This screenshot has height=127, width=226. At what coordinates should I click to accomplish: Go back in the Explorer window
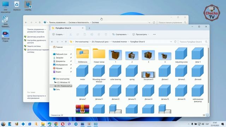(52, 42)
